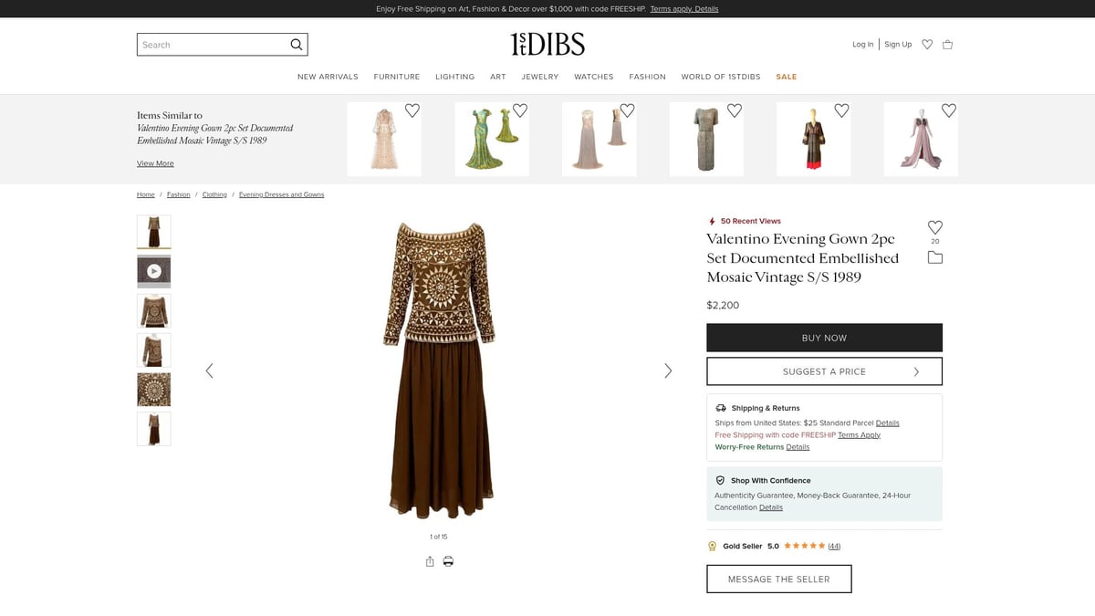
Task: Open the New Arrivals menu
Action: 328,77
